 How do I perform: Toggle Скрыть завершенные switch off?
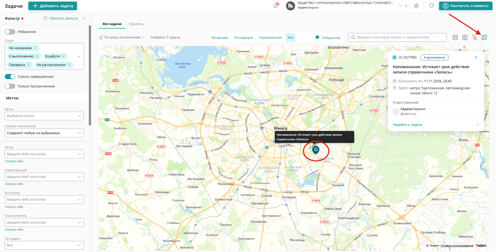click(10, 77)
